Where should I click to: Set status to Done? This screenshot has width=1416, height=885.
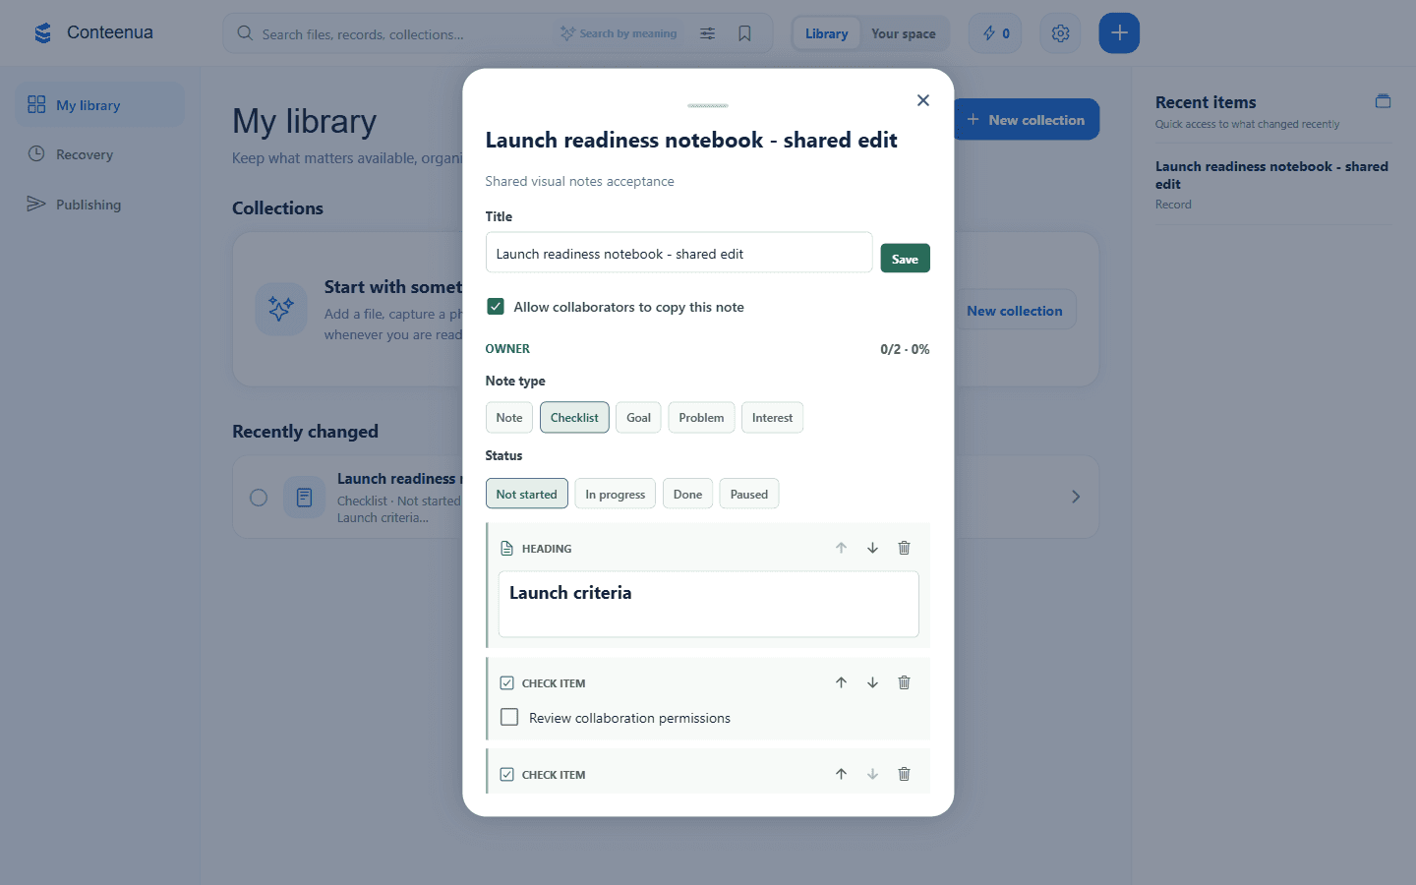pos(687,494)
